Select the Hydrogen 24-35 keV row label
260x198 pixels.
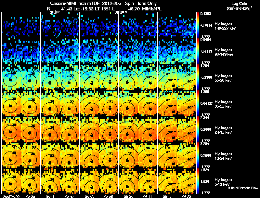coord(223,130)
